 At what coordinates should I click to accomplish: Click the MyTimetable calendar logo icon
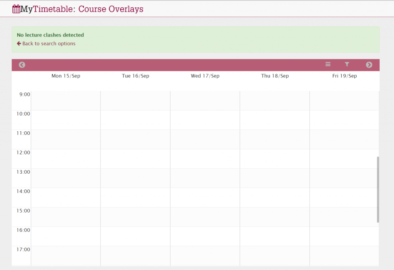click(x=16, y=9)
